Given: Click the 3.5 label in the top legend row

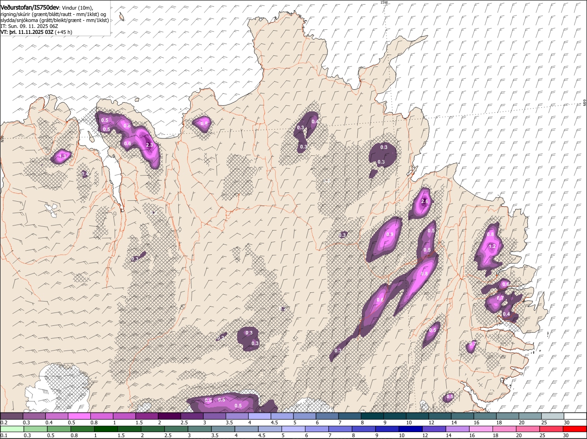Looking at the screenshot, I should pos(229,423).
